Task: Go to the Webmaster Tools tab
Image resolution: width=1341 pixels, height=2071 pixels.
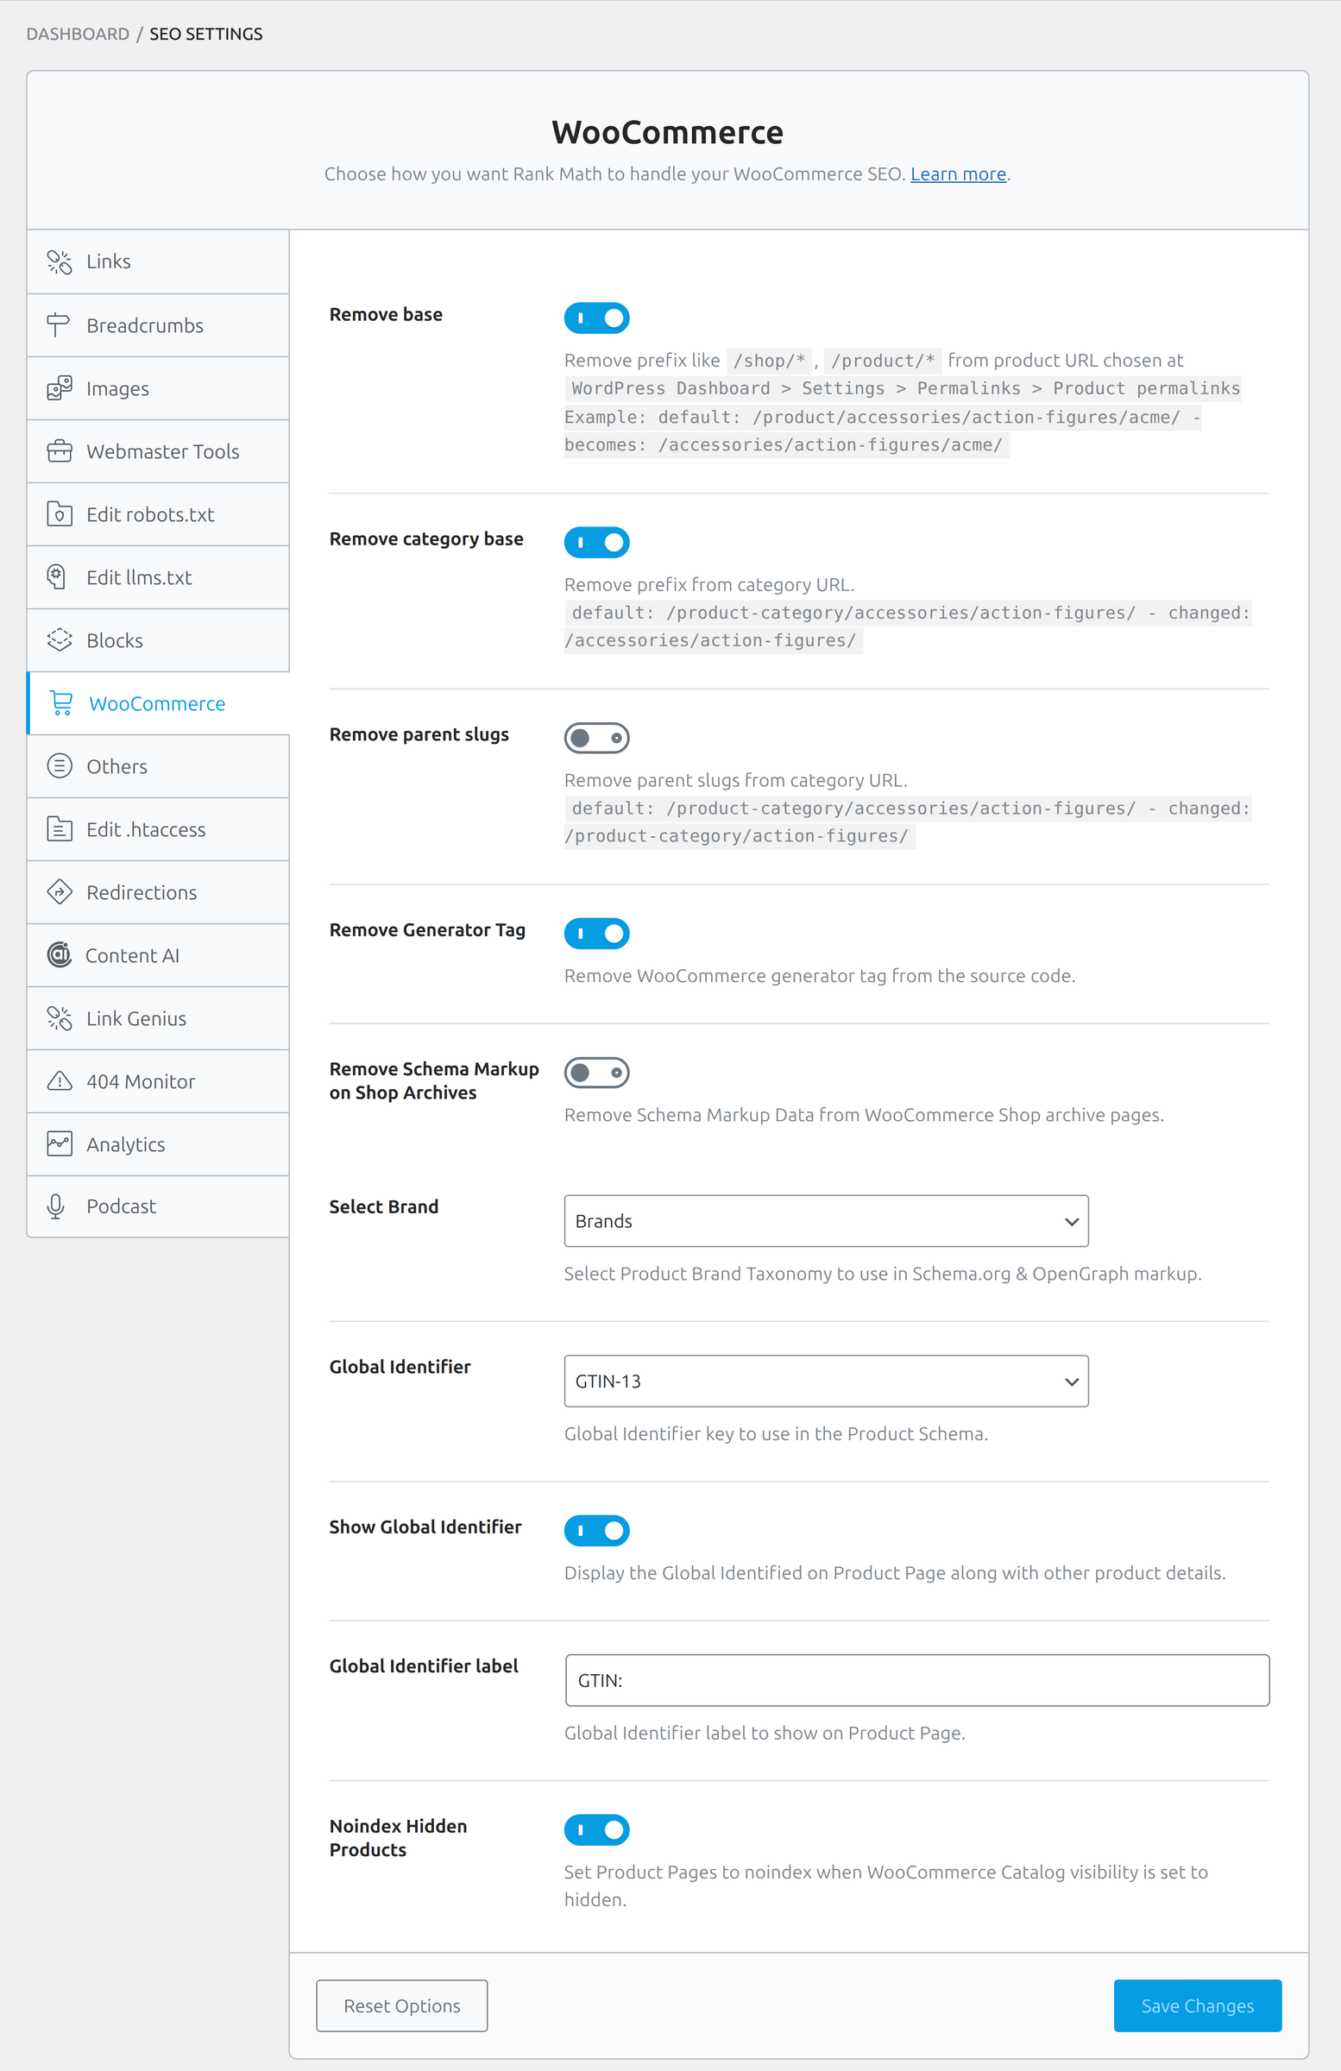Action: point(159,451)
